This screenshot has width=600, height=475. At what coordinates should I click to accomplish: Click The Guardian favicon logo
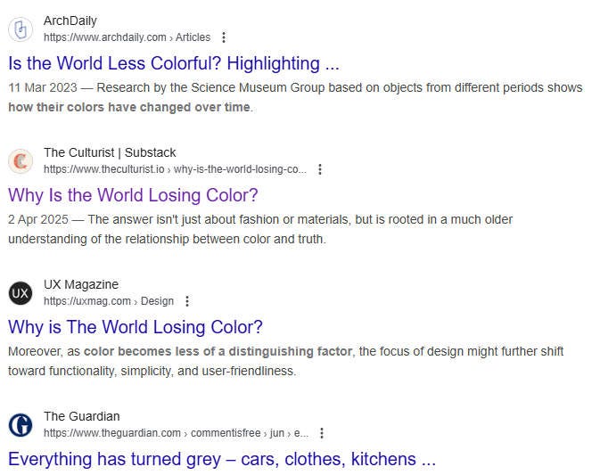pyautogui.click(x=21, y=425)
